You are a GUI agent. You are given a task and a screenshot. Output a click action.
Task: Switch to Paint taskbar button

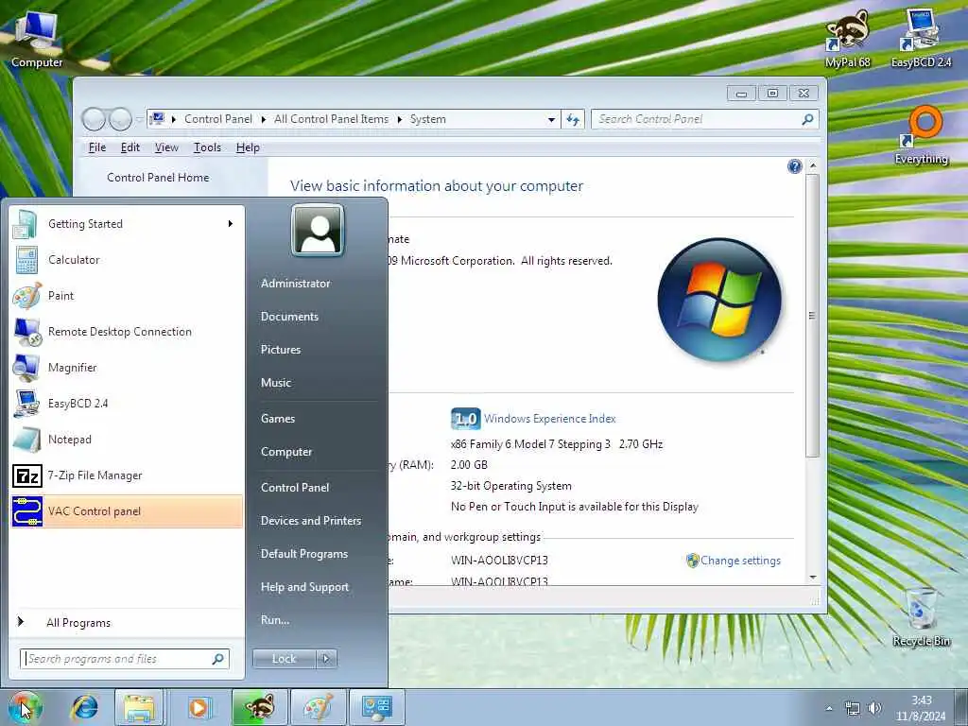point(318,707)
